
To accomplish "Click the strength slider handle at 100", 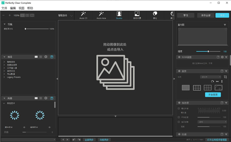I will tap(208, 52).
